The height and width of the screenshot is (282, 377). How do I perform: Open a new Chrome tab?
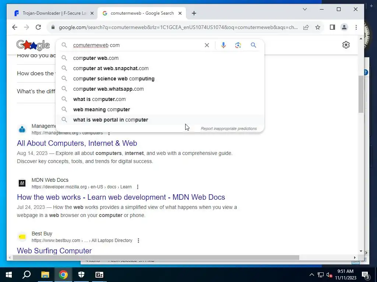click(x=194, y=13)
